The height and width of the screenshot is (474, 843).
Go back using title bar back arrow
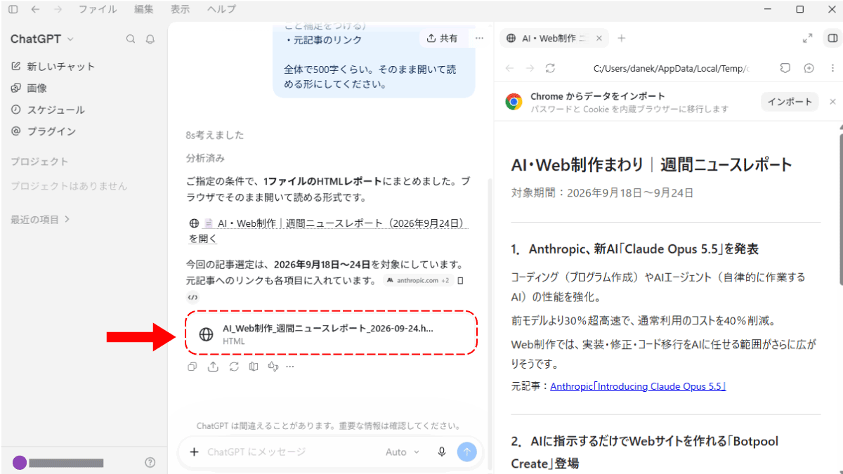35,9
